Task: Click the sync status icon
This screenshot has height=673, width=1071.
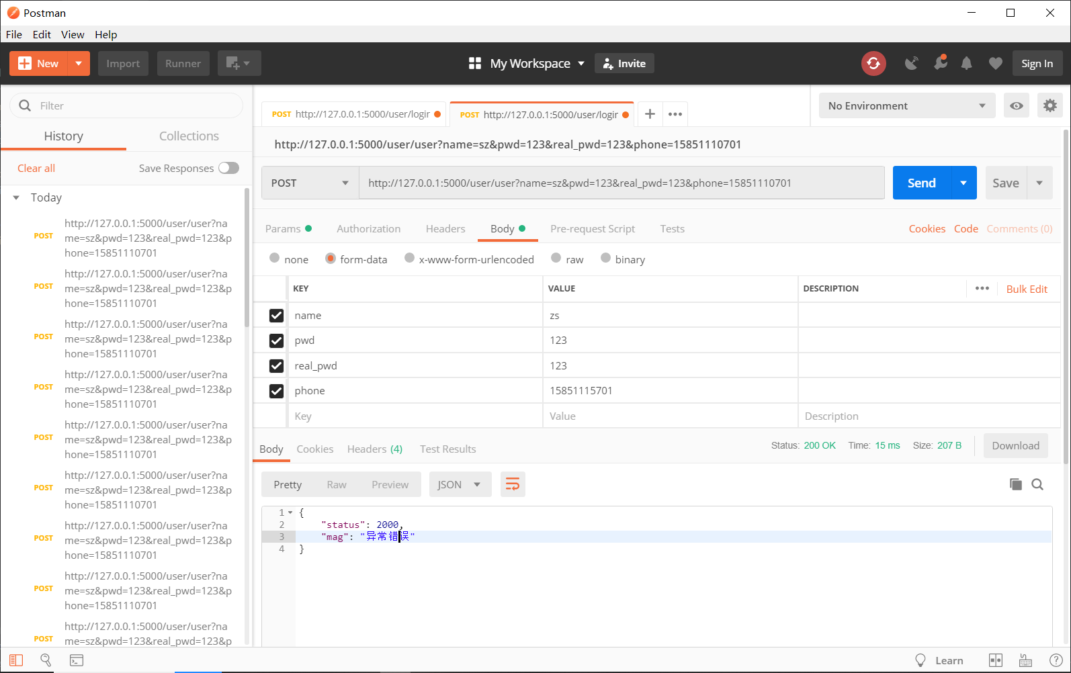Action: (873, 63)
